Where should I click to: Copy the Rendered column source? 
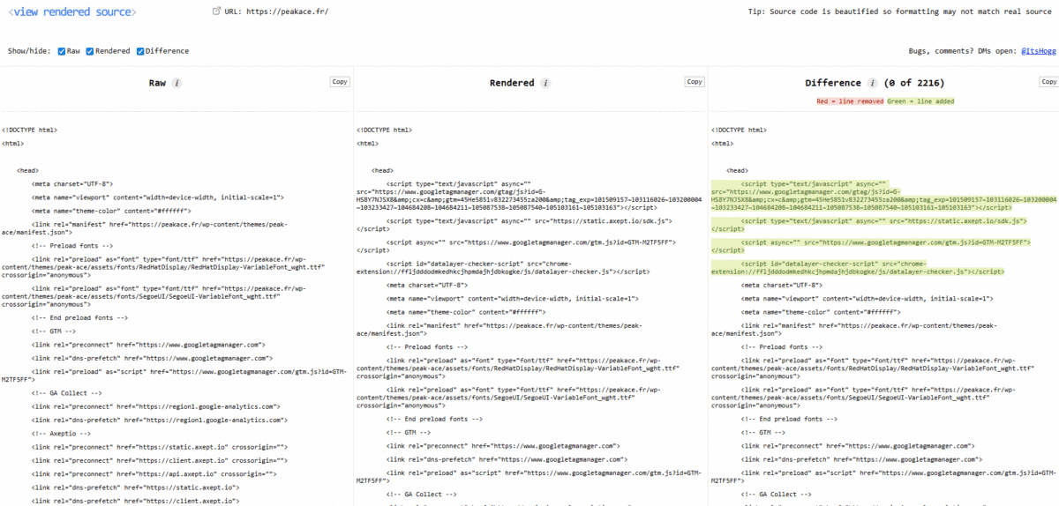[695, 82]
